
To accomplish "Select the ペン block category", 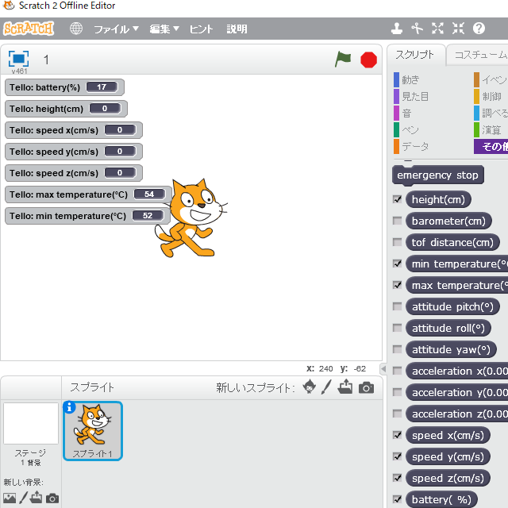I will [406, 130].
